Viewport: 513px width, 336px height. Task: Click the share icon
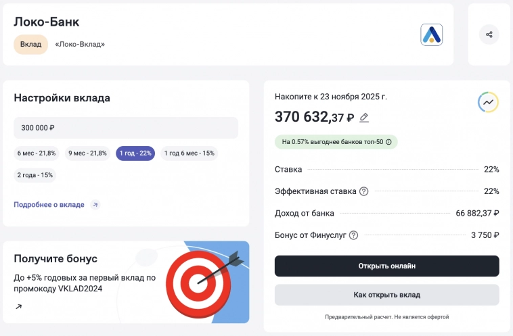(489, 34)
